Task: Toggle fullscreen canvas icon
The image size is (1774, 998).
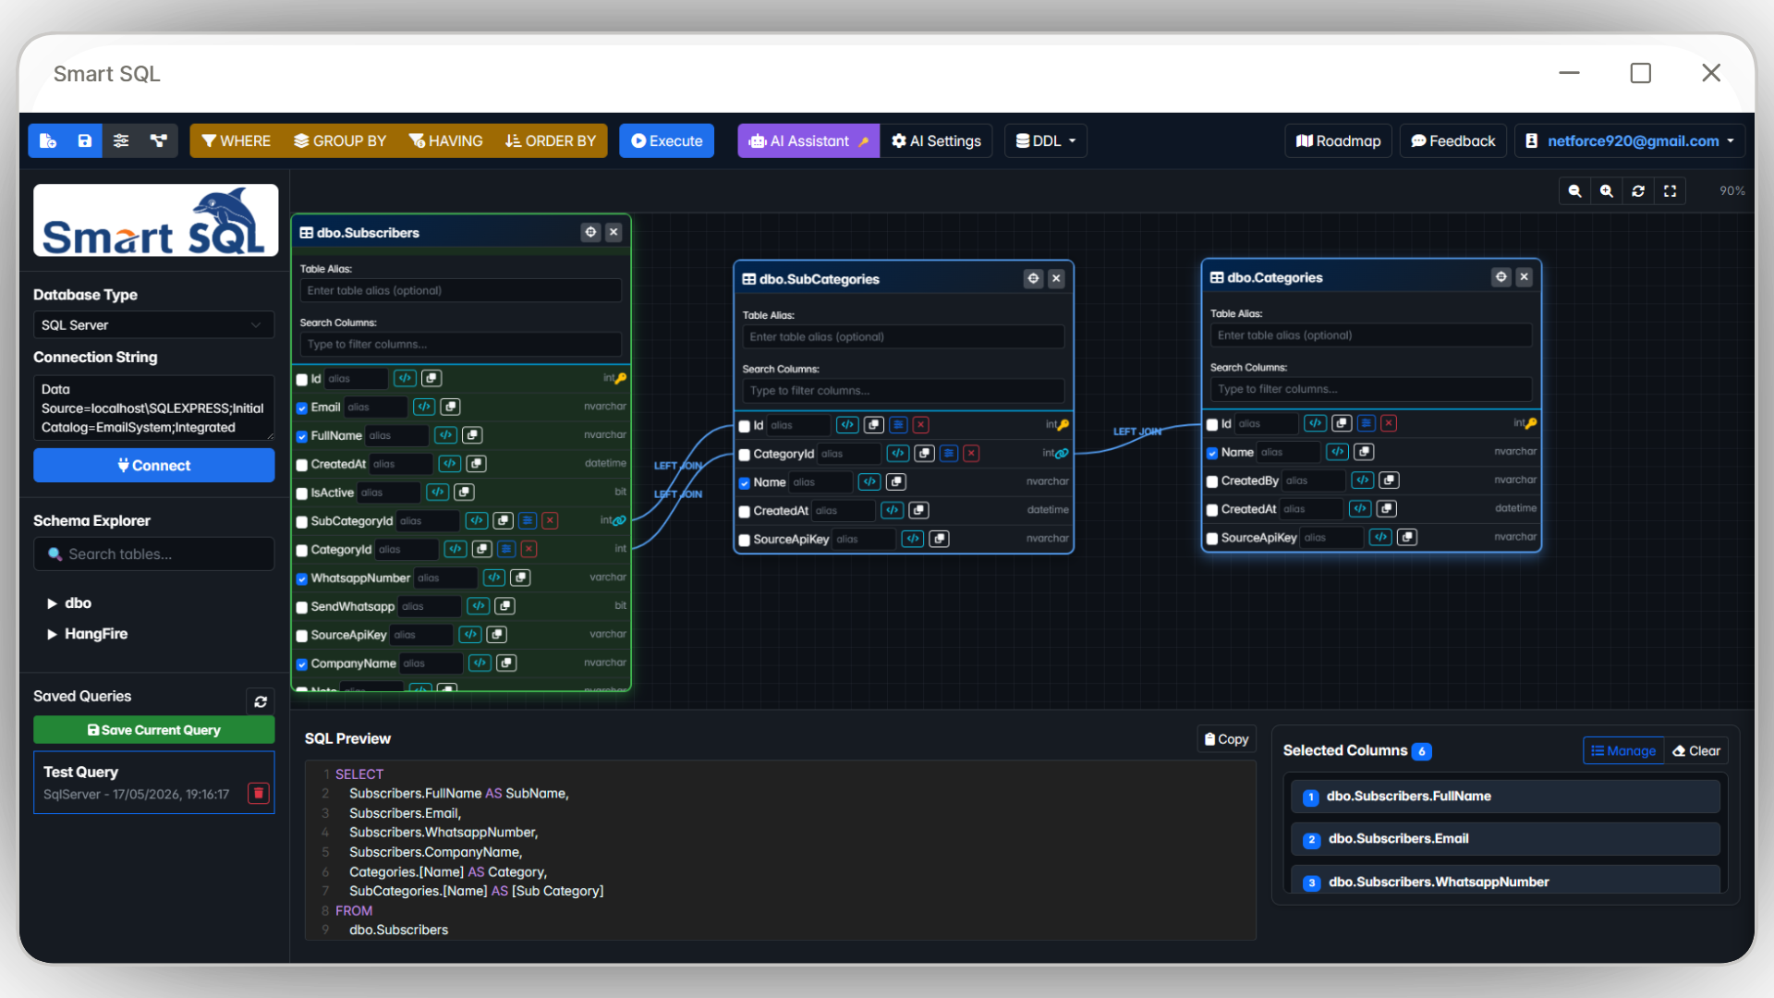Action: (1670, 191)
